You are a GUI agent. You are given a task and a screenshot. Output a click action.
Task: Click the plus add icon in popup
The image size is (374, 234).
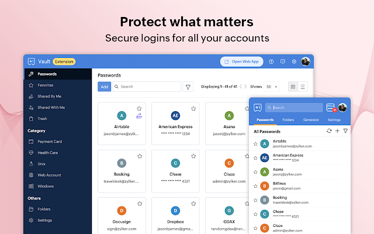coord(337,131)
